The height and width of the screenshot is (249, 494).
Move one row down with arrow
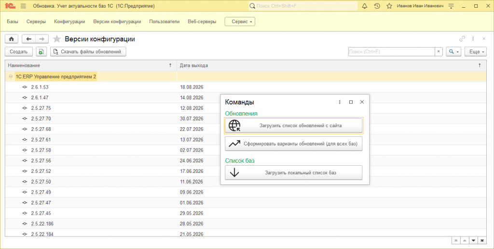tap(473, 240)
